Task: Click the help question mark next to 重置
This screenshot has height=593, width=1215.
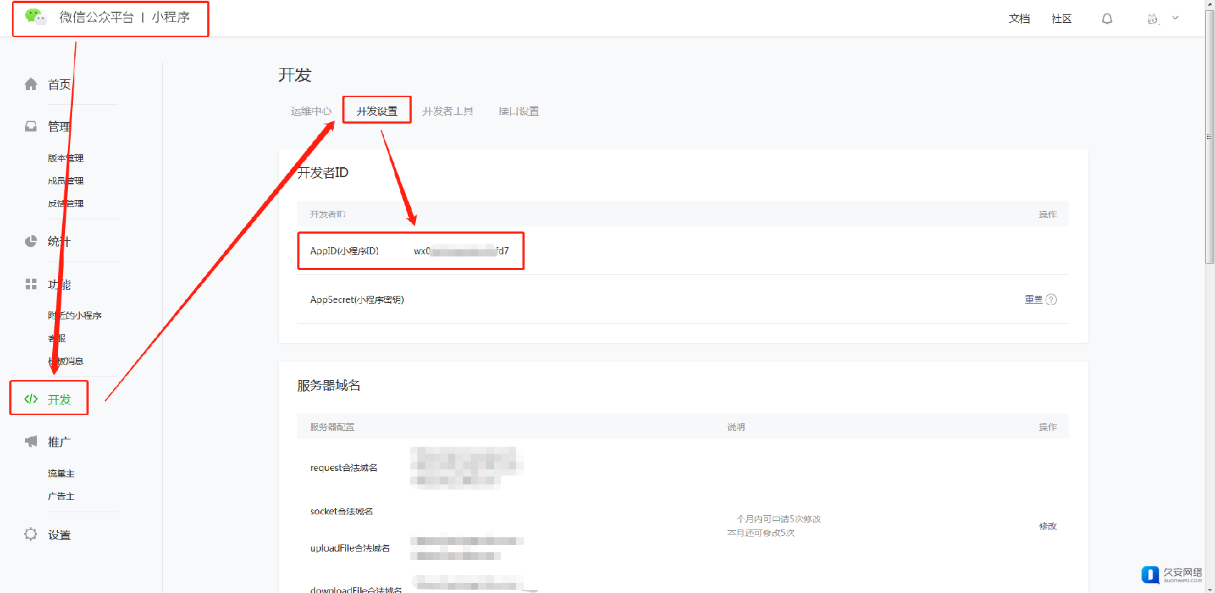Action: point(1051,299)
